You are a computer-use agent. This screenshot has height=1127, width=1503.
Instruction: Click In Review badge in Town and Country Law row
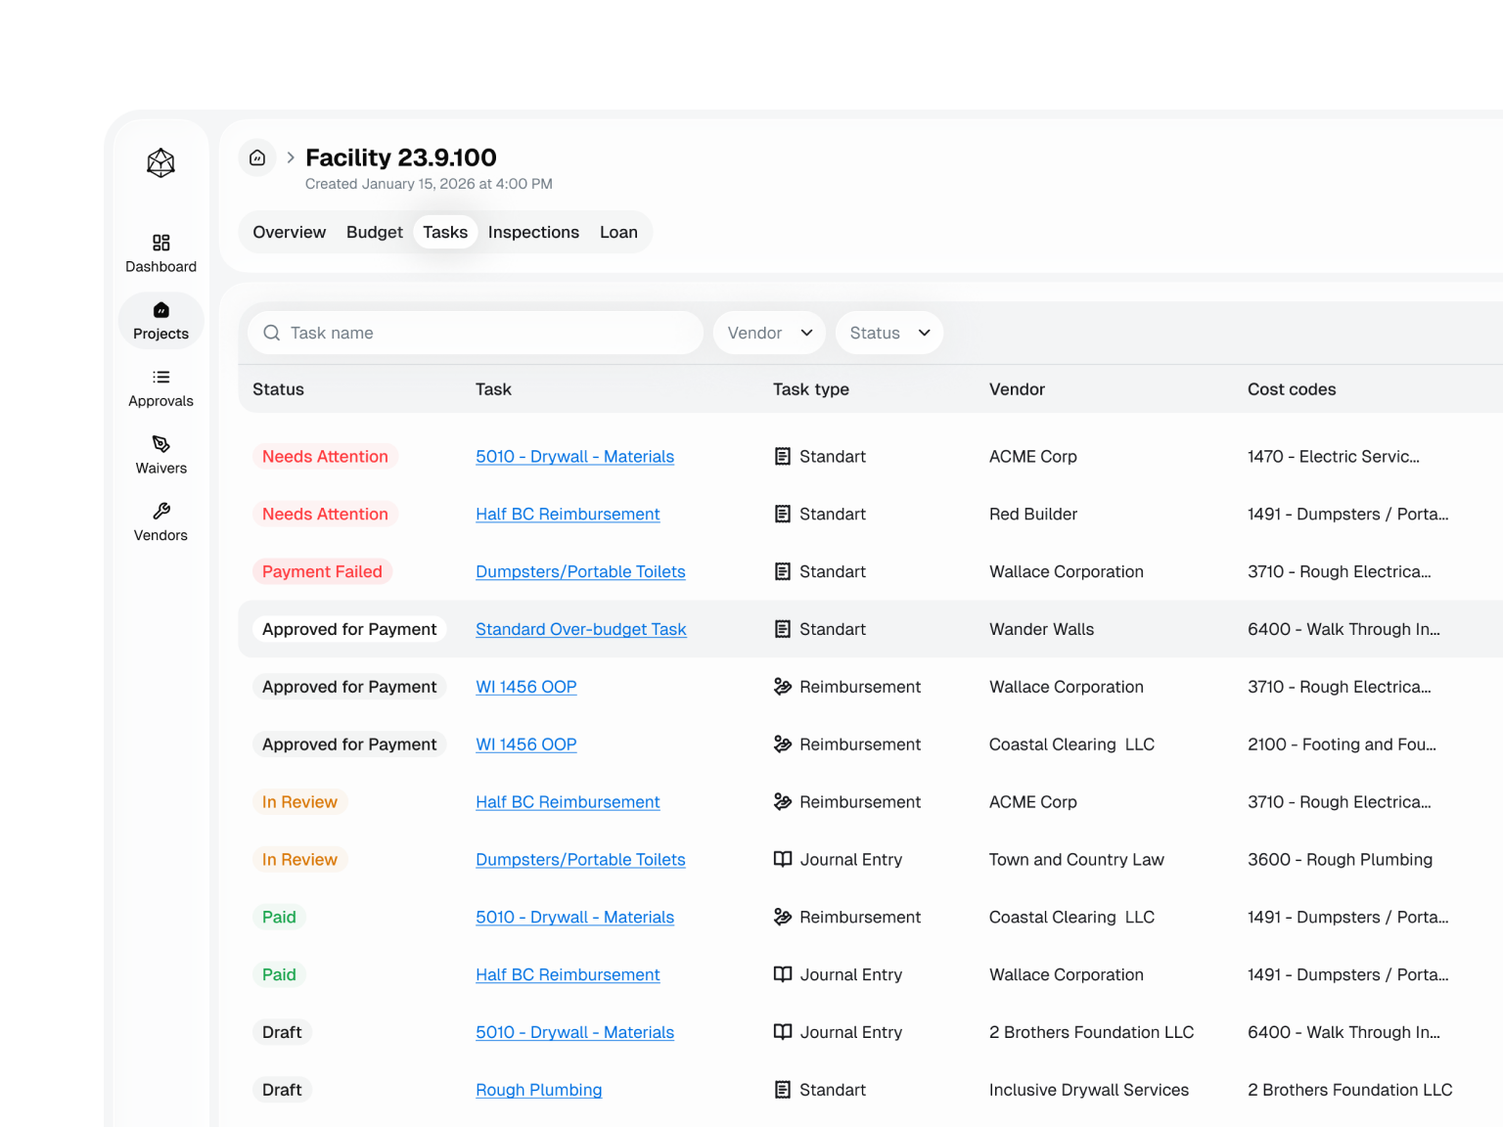click(299, 860)
